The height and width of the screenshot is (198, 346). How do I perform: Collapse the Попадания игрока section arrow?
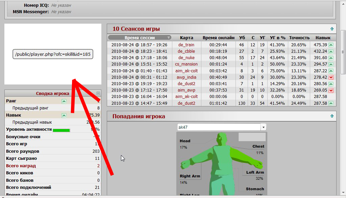[332, 116]
